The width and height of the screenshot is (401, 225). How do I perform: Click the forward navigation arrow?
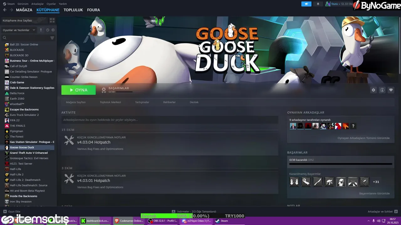pyautogui.click(x=11, y=10)
